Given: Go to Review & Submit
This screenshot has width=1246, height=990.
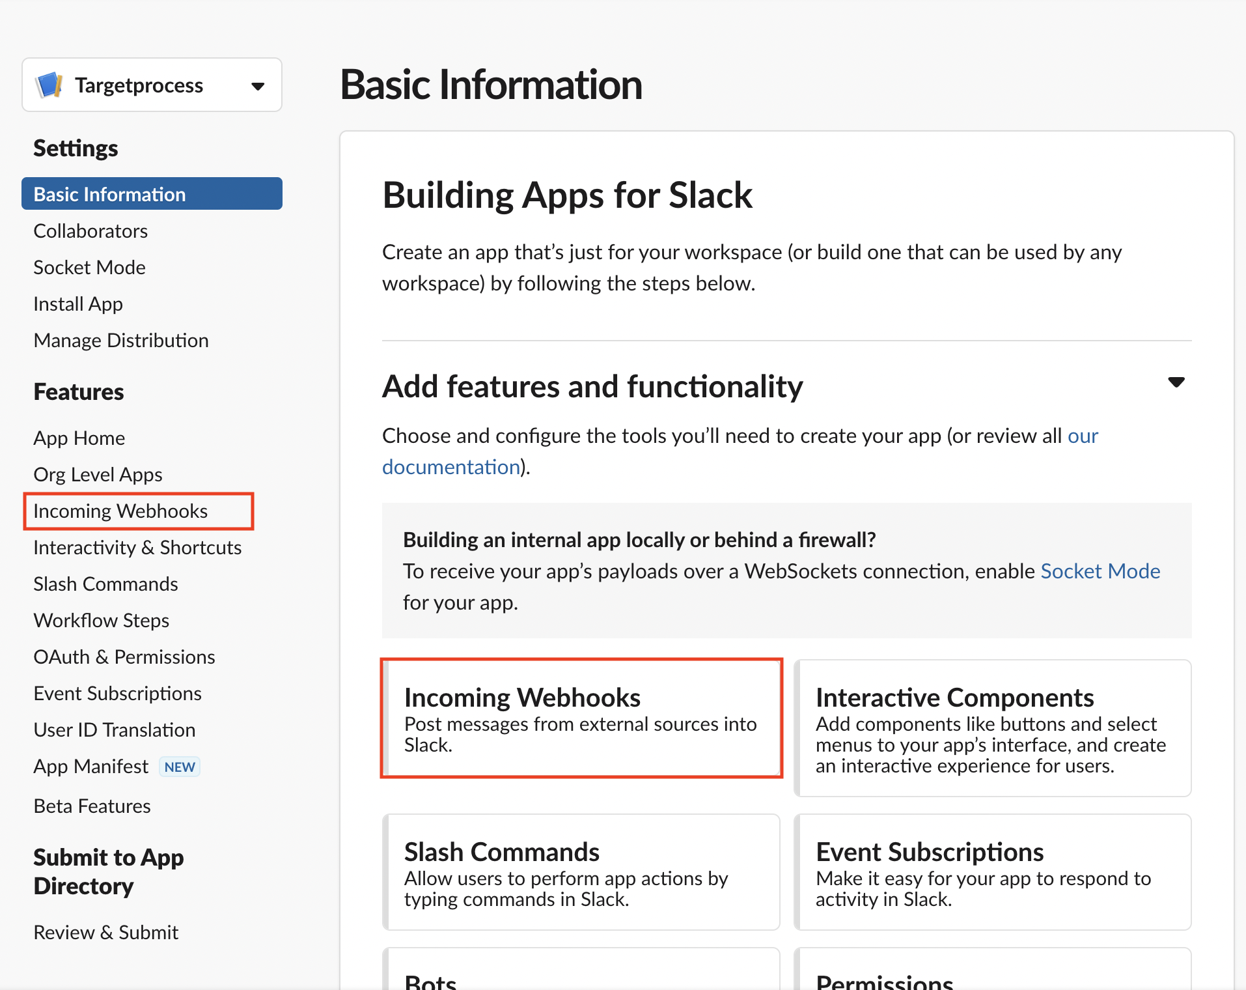Looking at the screenshot, I should tap(106, 933).
